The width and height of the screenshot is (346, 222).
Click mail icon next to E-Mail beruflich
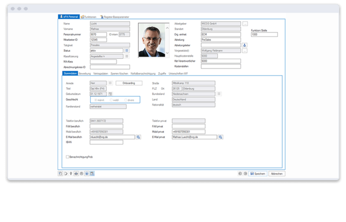click(x=138, y=137)
